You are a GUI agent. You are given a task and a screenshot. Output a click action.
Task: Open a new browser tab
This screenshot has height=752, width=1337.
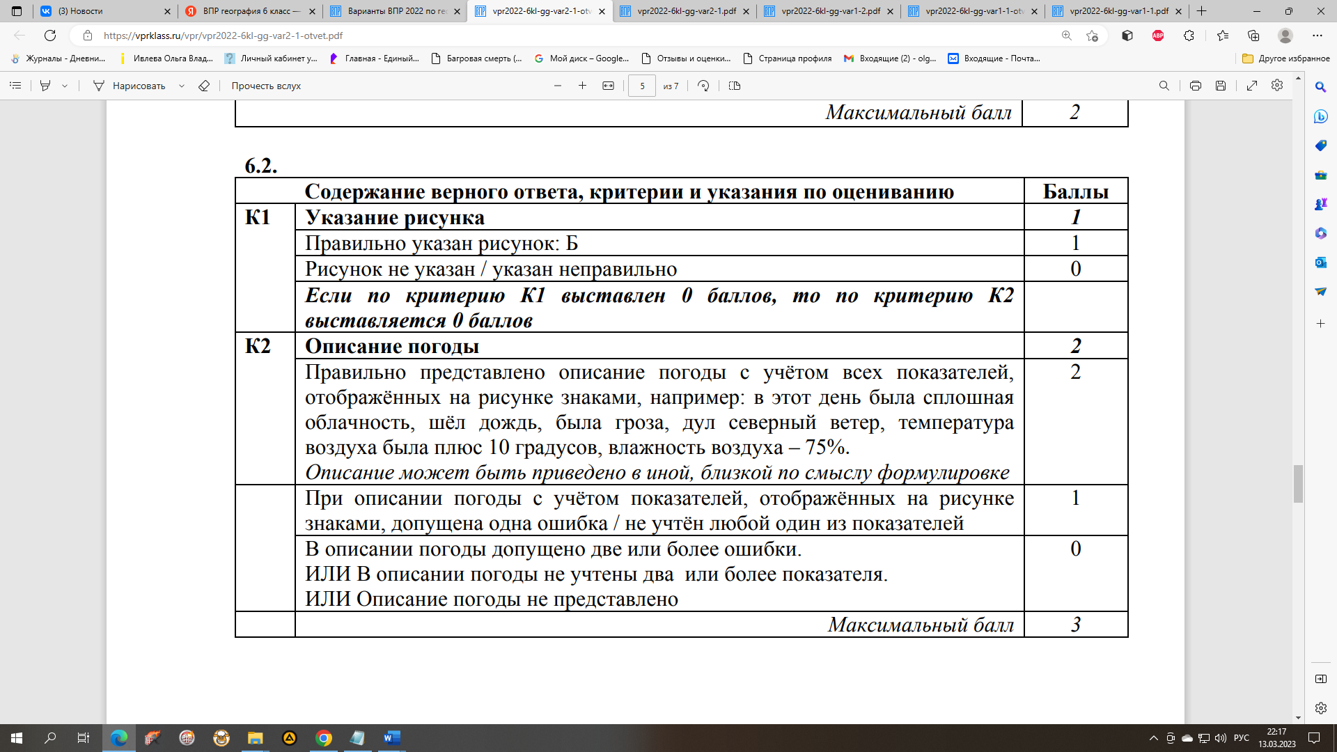pos(1201,11)
